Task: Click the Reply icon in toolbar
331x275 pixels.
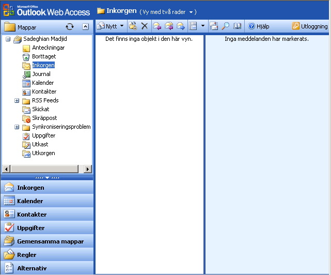Action: (157, 26)
